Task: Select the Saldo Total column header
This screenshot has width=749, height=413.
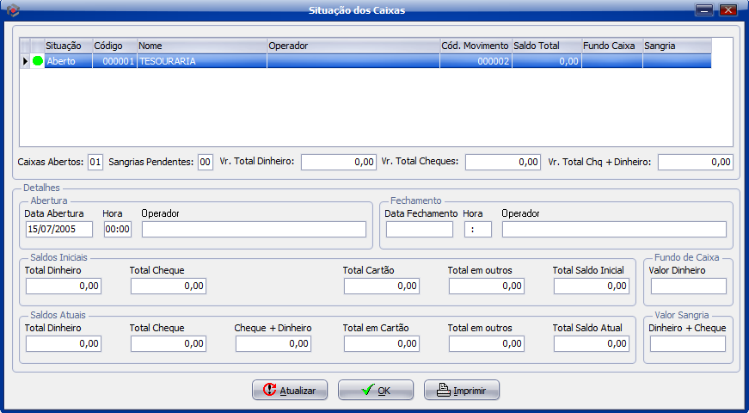Action: coord(546,45)
